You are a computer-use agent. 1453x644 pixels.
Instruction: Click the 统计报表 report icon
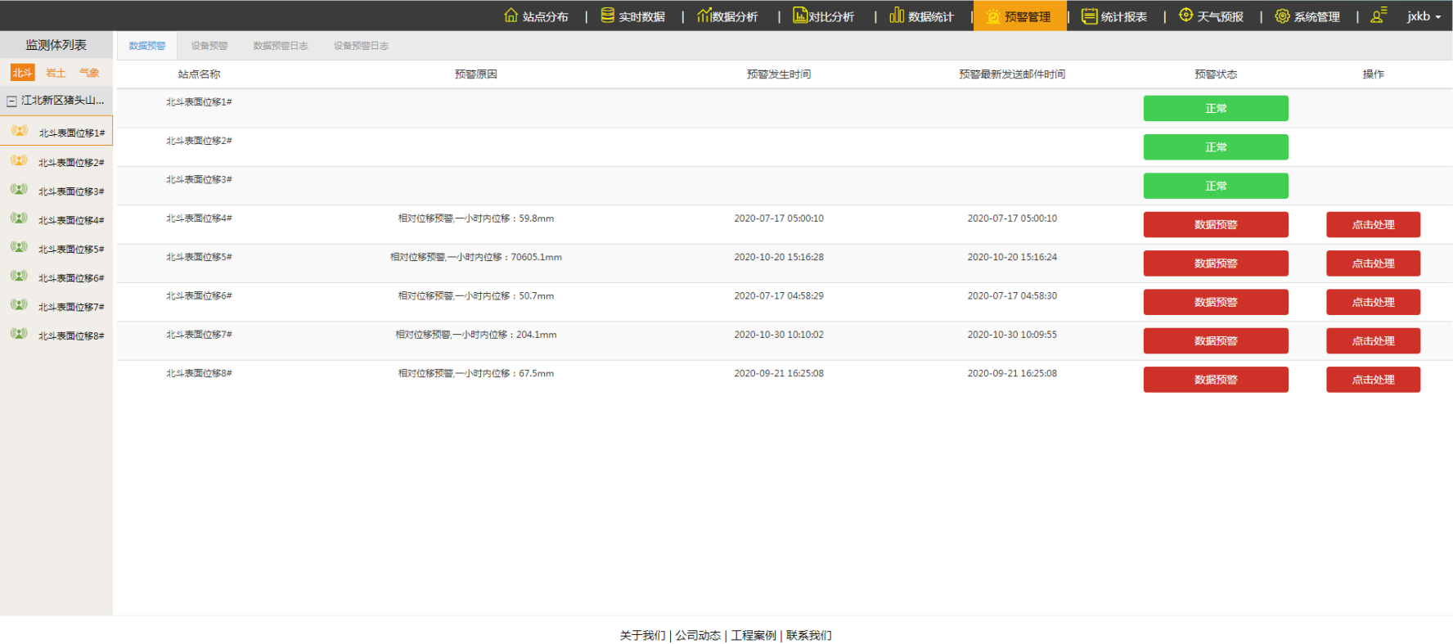pos(1089,16)
